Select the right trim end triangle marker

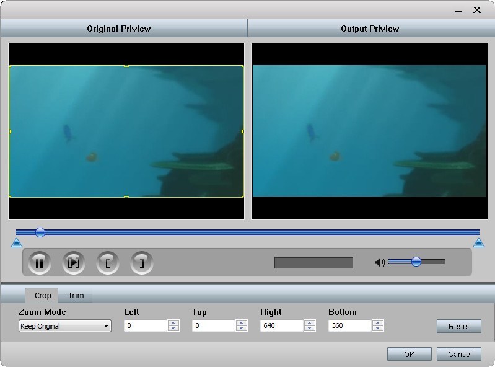(x=479, y=242)
